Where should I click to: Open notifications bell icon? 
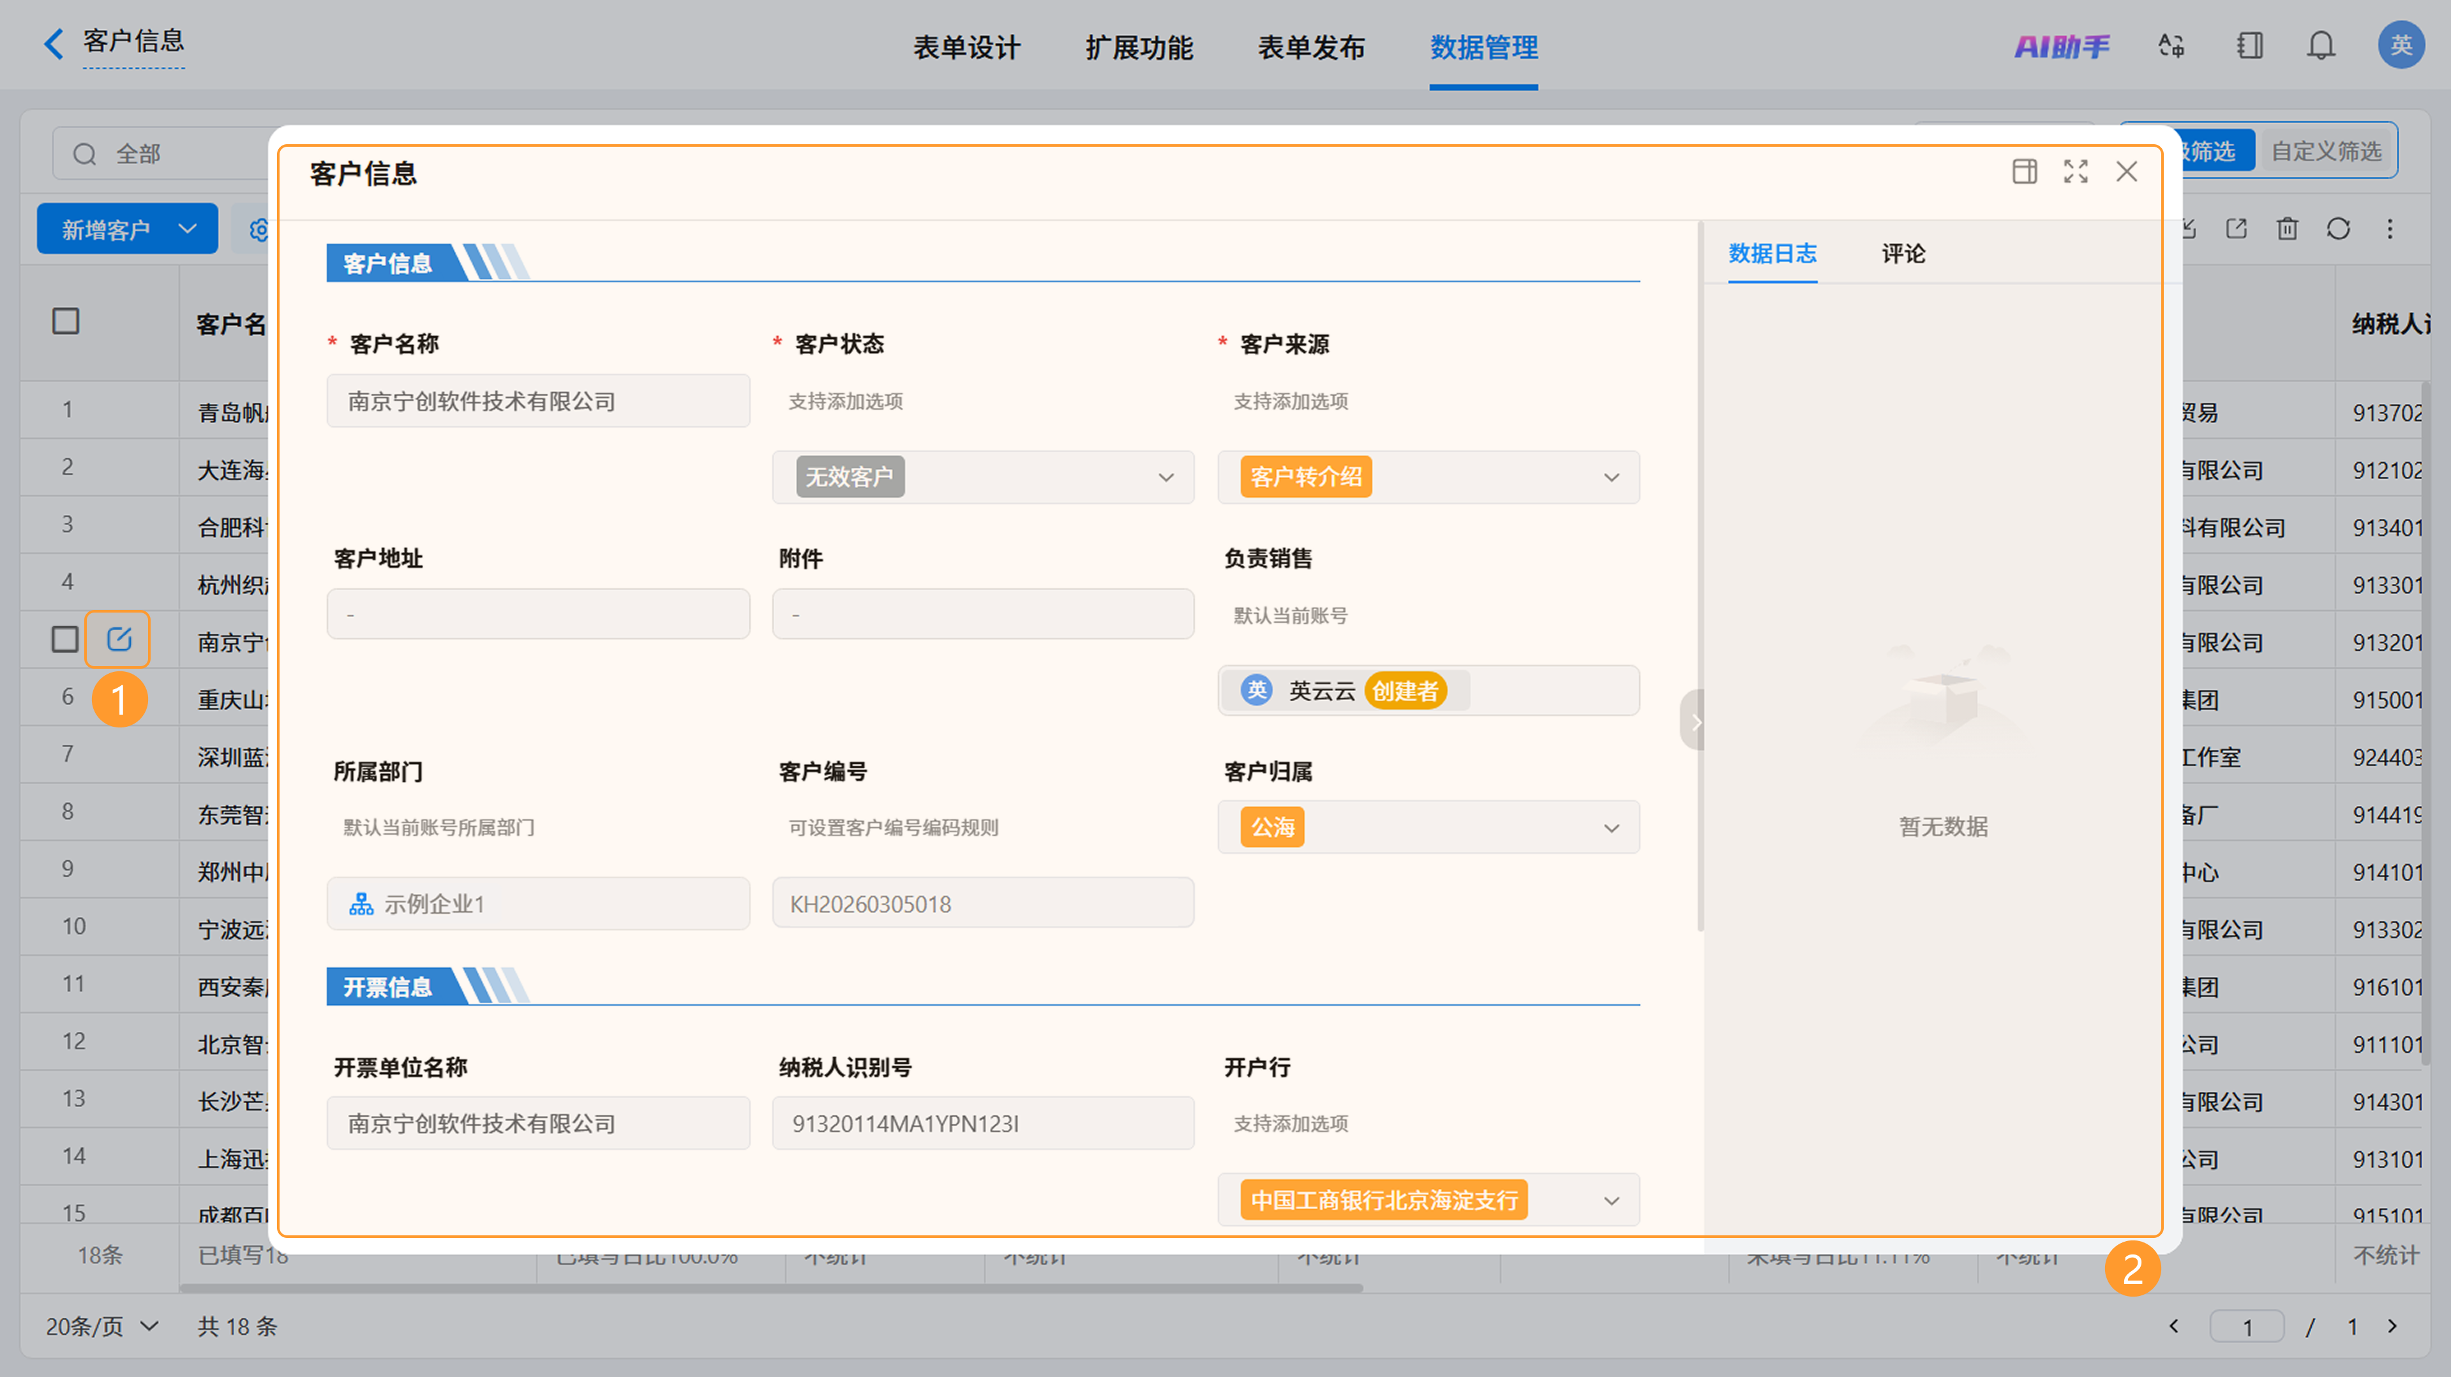(x=2321, y=46)
